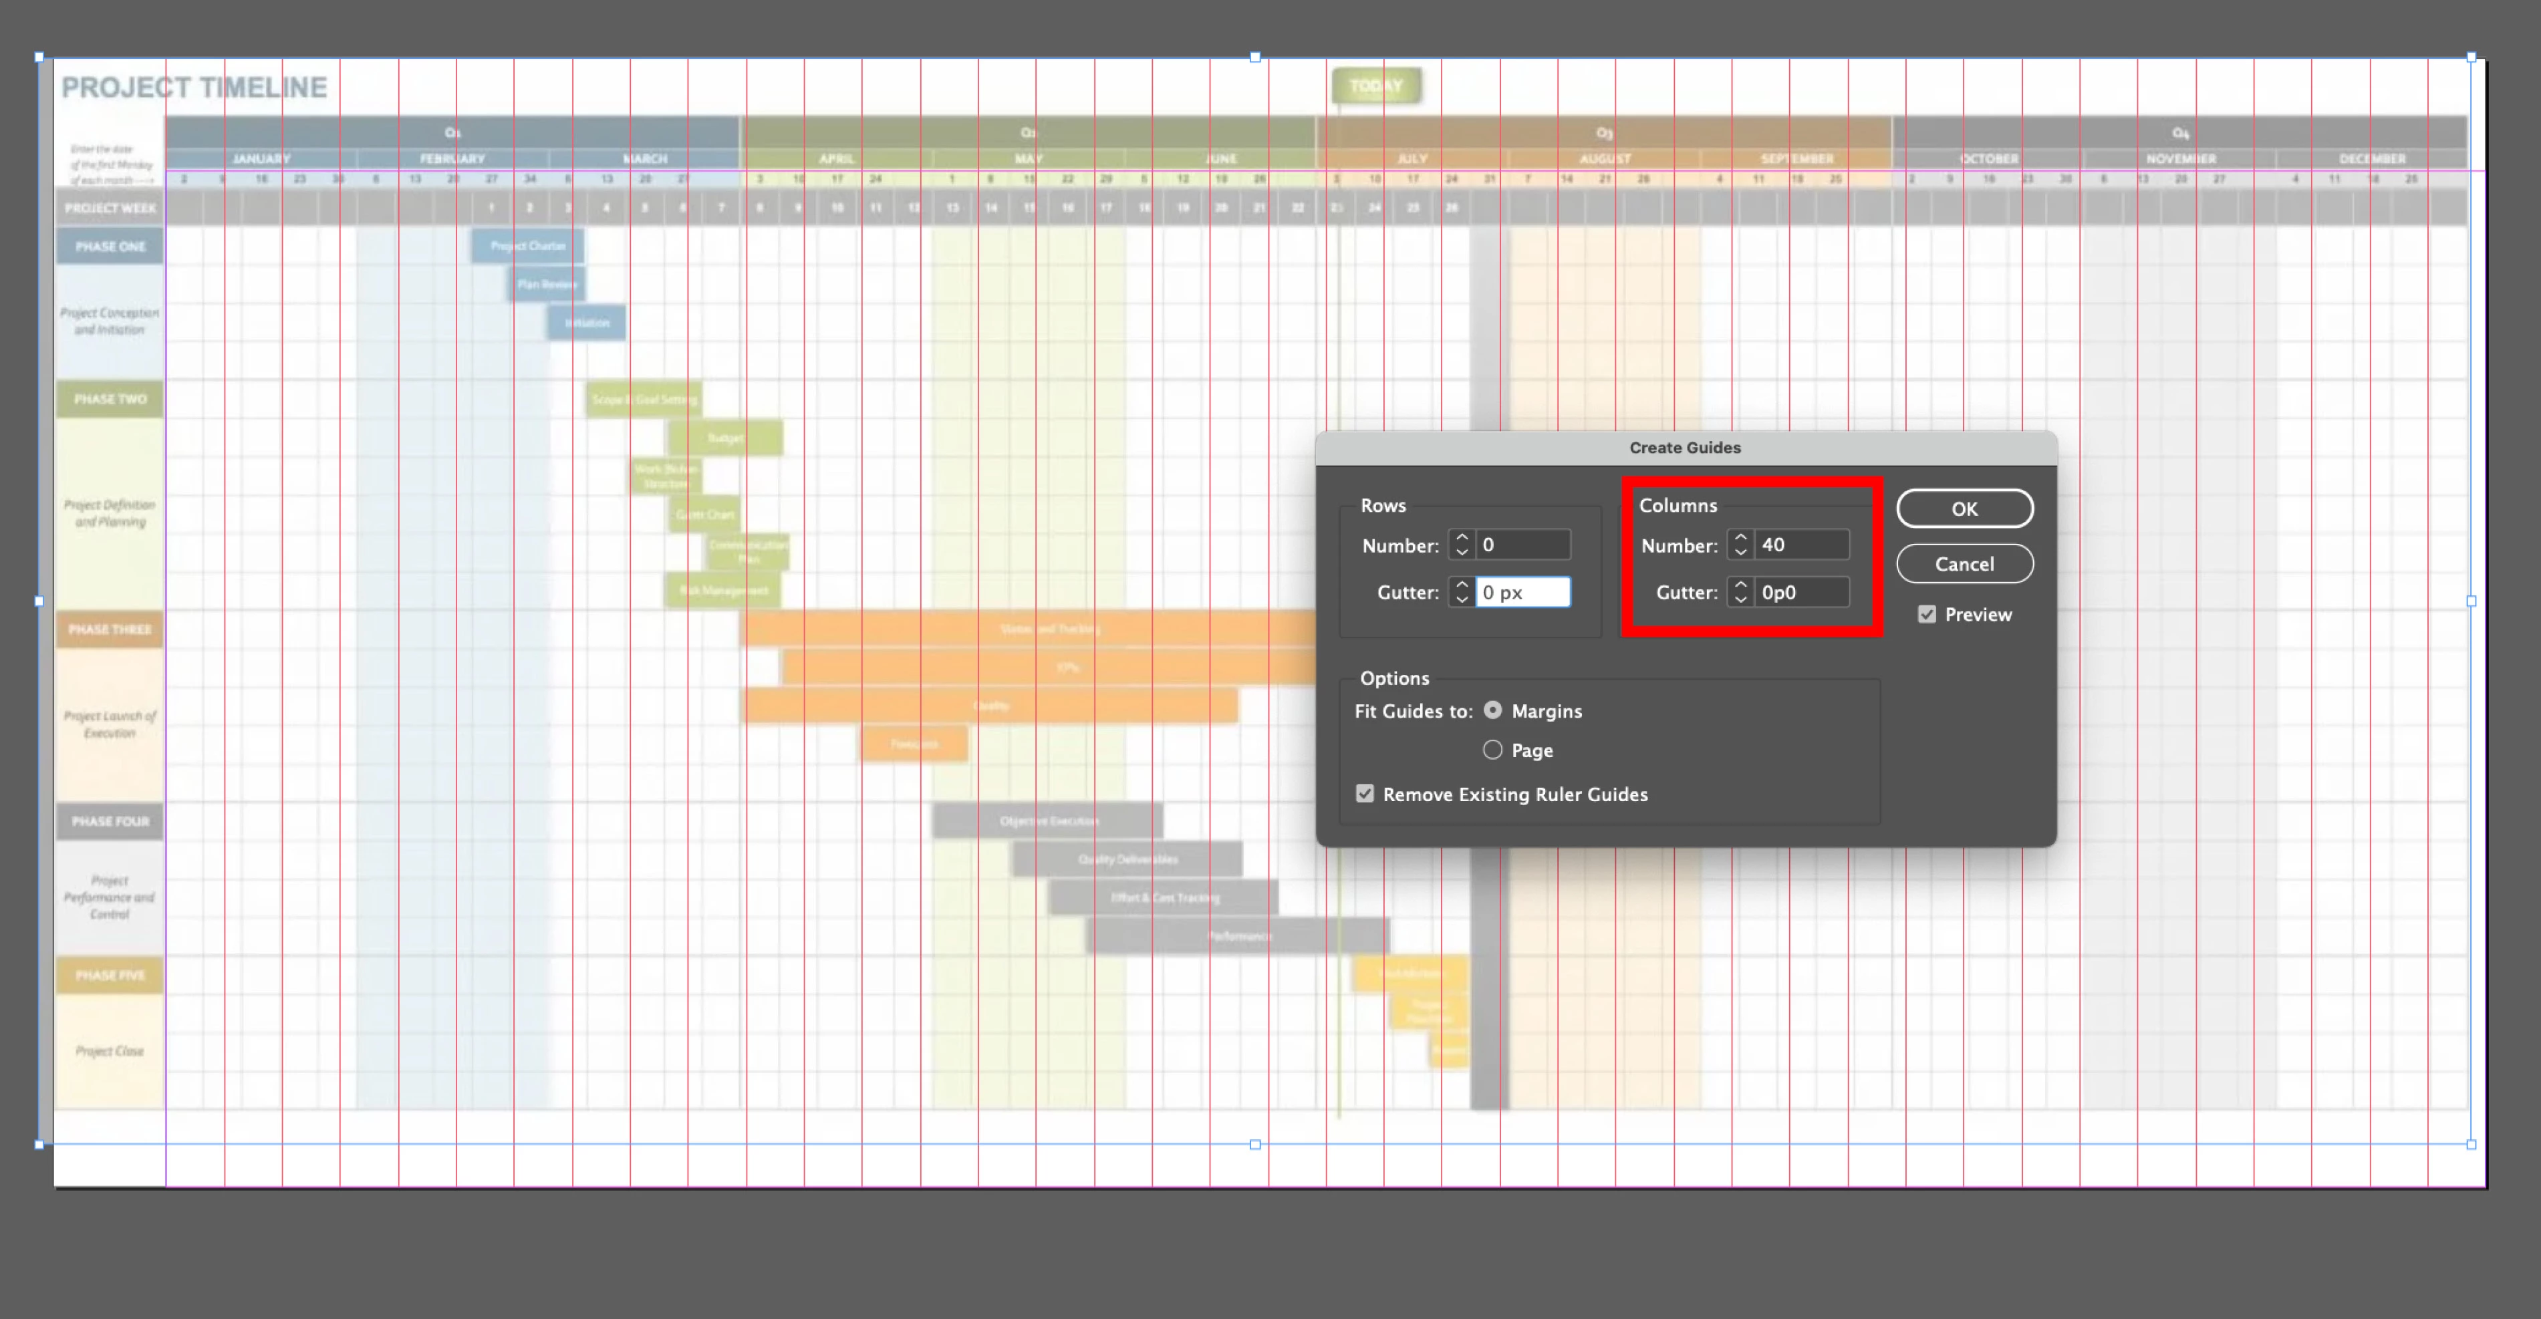Uncheck Remove Existing Ruler Guides
Image resolution: width=2541 pixels, height=1319 pixels.
click(x=1365, y=794)
